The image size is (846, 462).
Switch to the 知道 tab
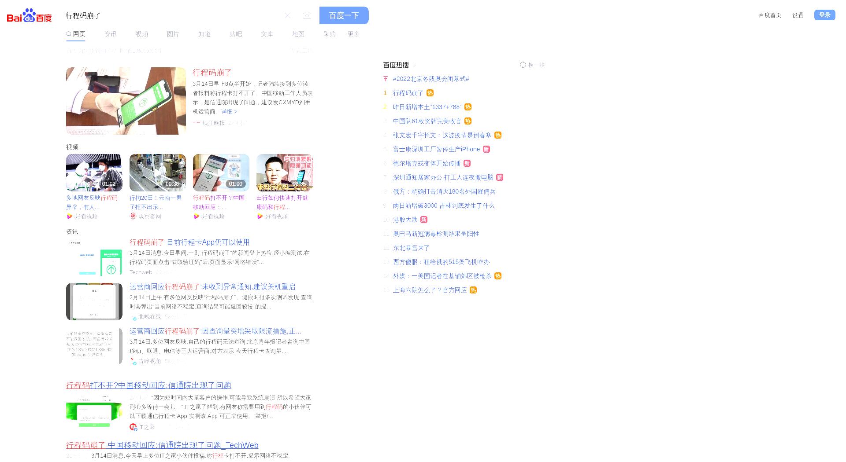point(204,34)
